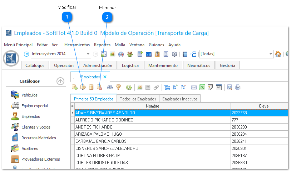The image size is (291, 172).
Task: Open search with the binoculars icon
Action: click(110, 87)
